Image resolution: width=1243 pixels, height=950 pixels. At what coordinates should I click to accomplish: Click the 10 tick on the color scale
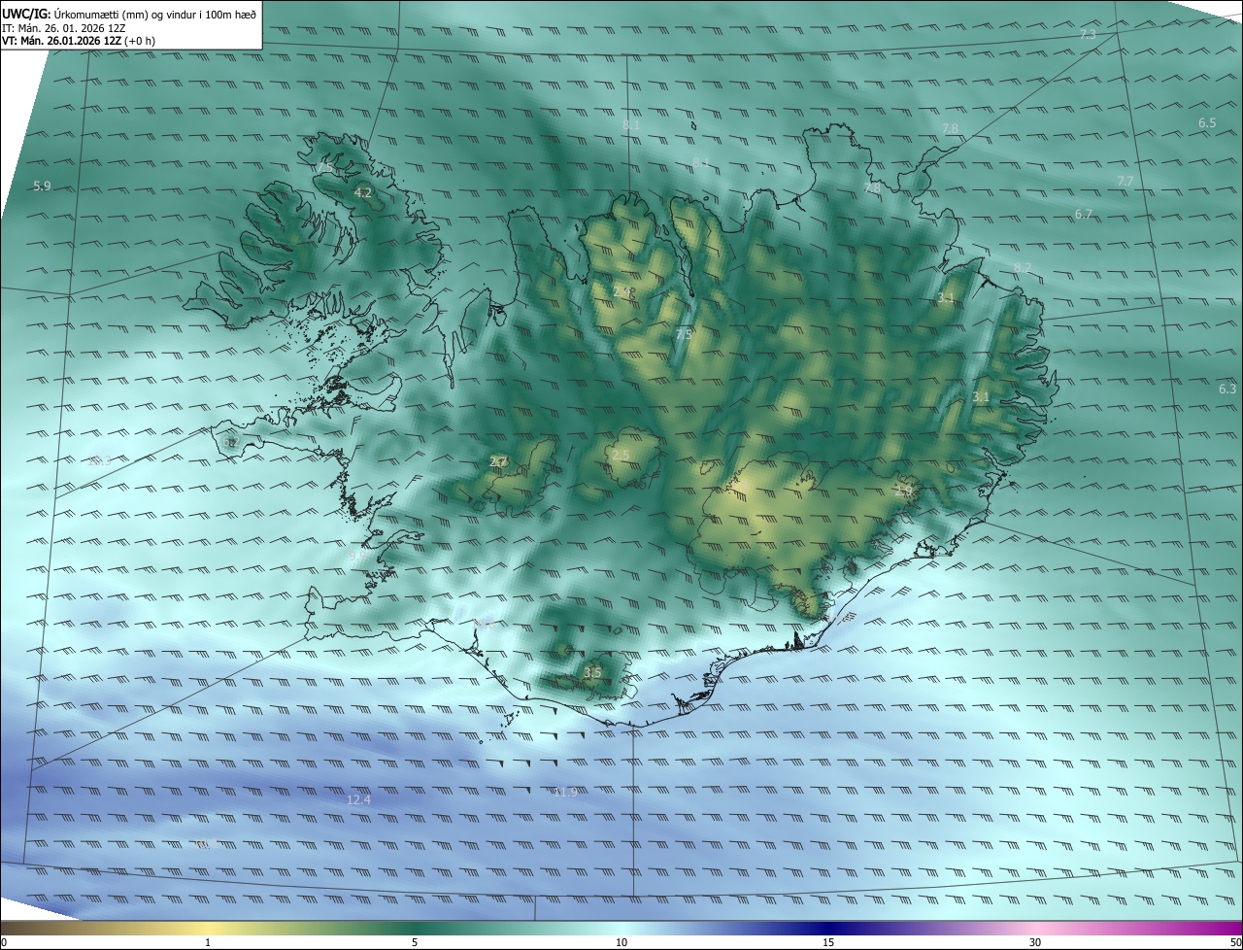click(621, 942)
